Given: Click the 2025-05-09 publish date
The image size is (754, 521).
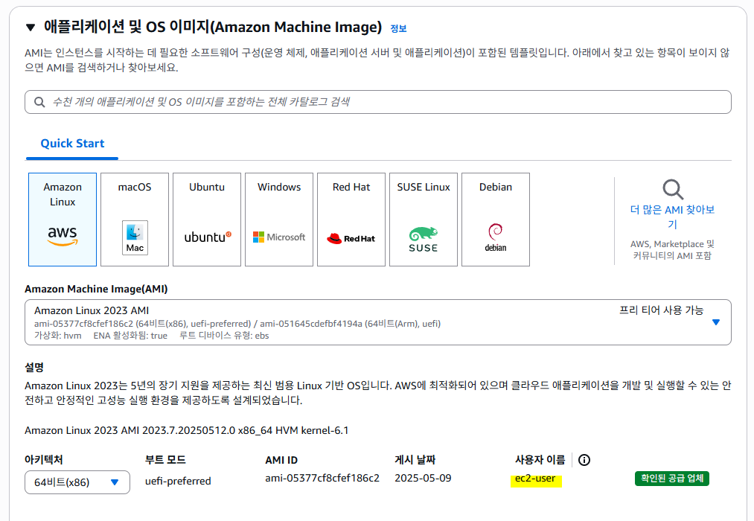Looking at the screenshot, I should click(424, 479).
